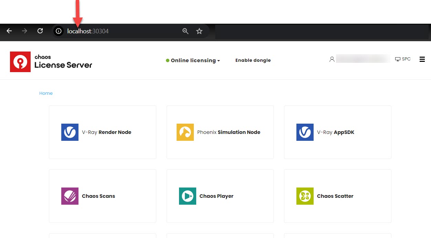Open the site info icon in address bar
The height and width of the screenshot is (238, 431).
(x=59, y=31)
